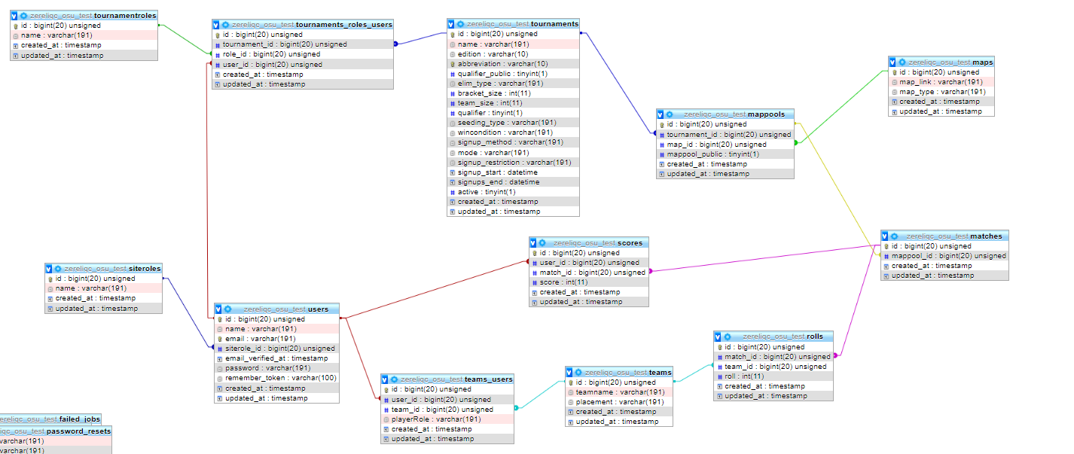
Task: Click the gear icon on mappools table
Action: tap(670, 114)
